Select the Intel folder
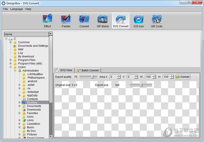 [x=20, y=49]
